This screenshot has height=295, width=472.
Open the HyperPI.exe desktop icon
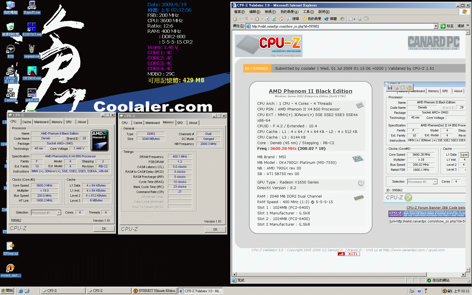pos(32,7)
